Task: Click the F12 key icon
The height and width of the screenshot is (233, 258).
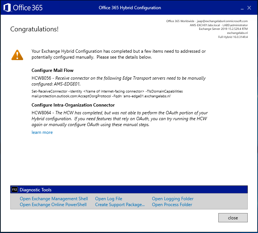Action: click(x=15, y=189)
